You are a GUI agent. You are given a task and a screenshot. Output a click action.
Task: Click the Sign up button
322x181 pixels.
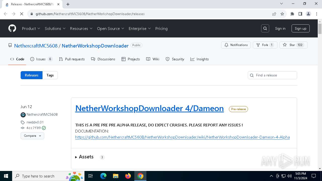coord(301,28)
